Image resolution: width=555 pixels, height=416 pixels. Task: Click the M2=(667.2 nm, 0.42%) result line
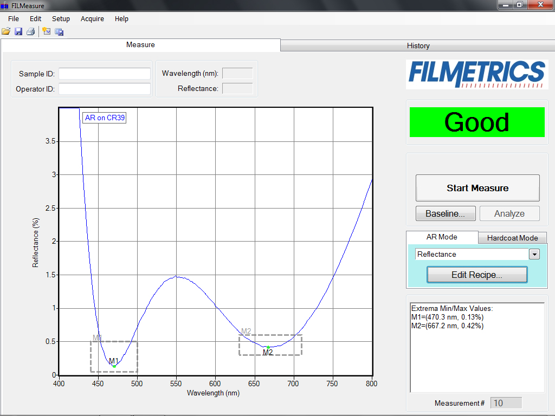[x=447, y=326]
